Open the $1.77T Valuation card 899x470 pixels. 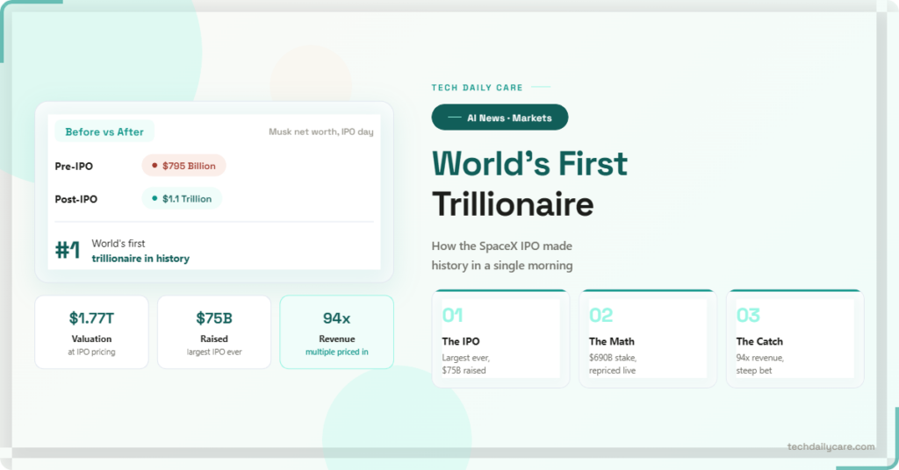click(x=91, y=332)
